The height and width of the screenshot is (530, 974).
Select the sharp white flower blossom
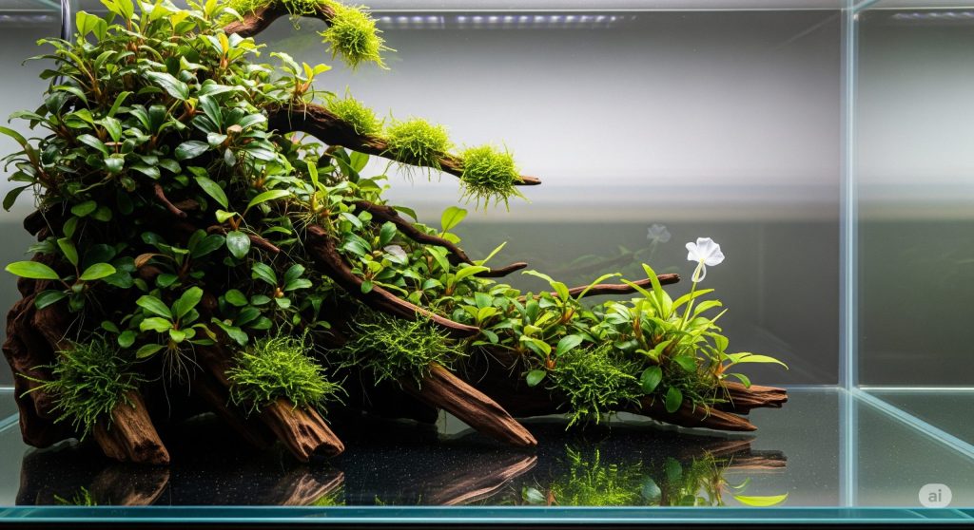coord(705,252)
